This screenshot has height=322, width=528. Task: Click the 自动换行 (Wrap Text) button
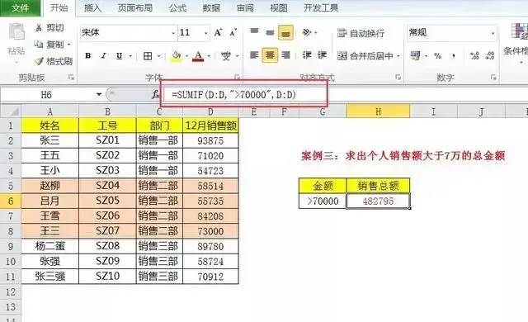(x=361, y=33)
